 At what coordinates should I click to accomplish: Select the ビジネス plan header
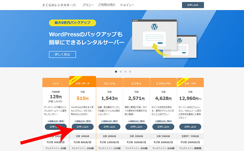[x=136, y=83]
